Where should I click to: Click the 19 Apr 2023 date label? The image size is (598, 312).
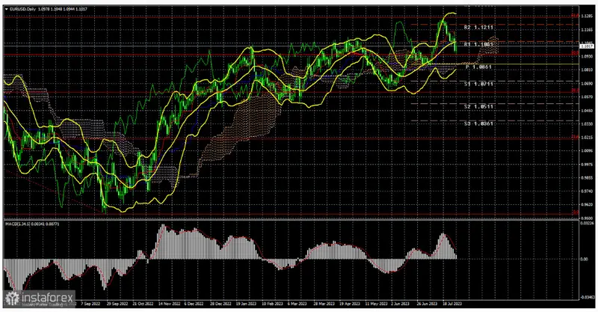tap(349, 304)
